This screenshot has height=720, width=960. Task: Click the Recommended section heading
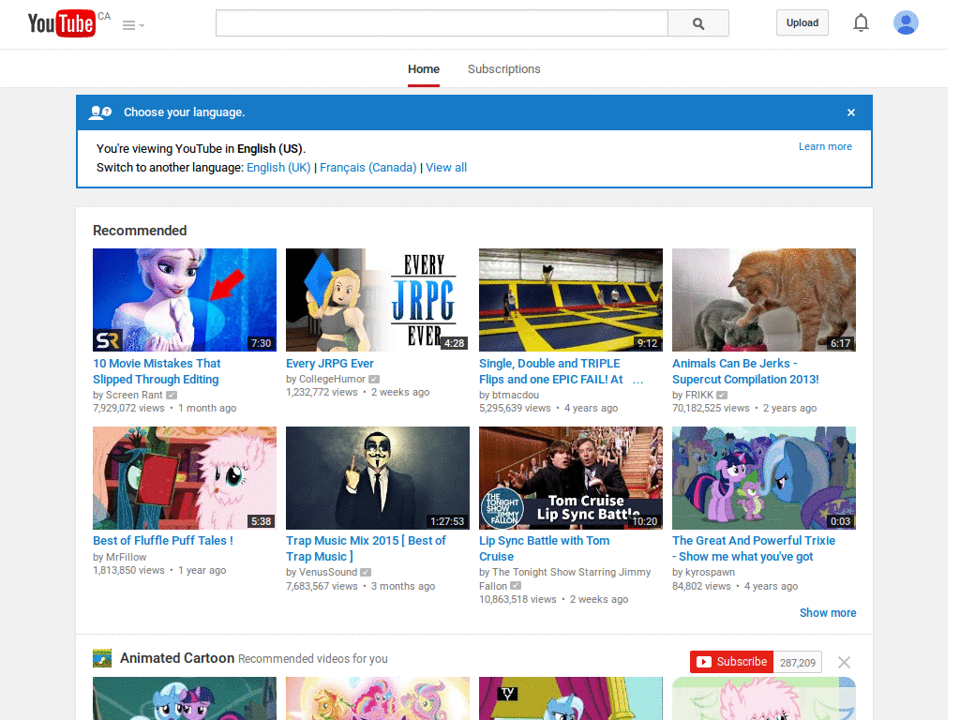click(140, 231)
